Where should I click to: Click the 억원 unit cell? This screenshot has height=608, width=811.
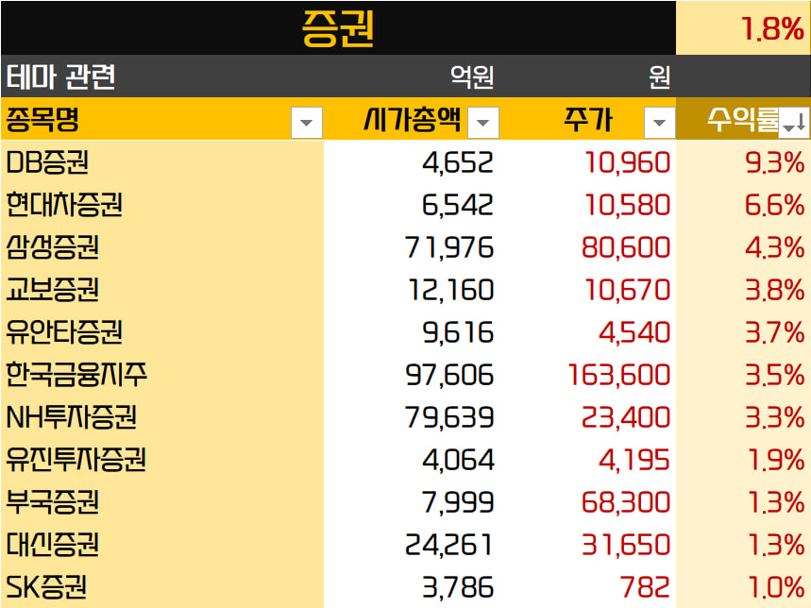pyautogui.click(x=472, y=77)
